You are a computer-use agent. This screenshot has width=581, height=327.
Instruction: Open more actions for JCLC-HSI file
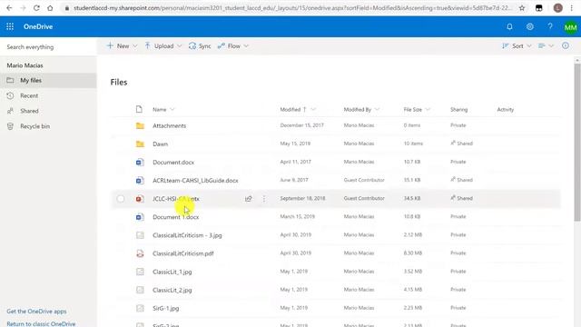coord(264,199)
